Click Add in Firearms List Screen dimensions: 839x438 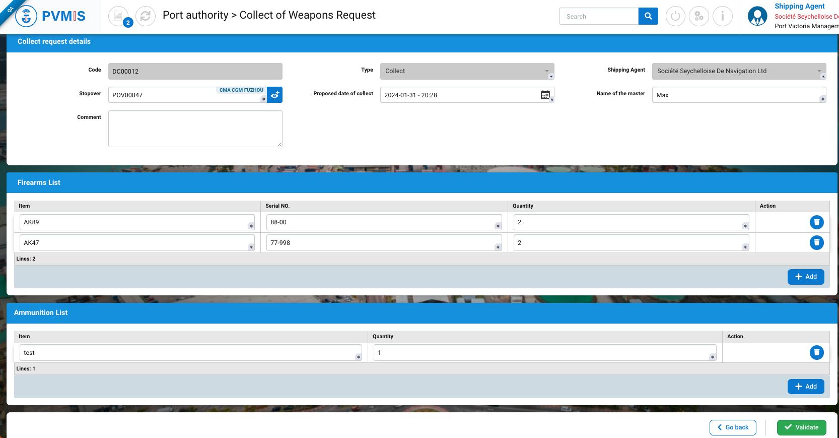pyautogui.click(x=805, y=277)
